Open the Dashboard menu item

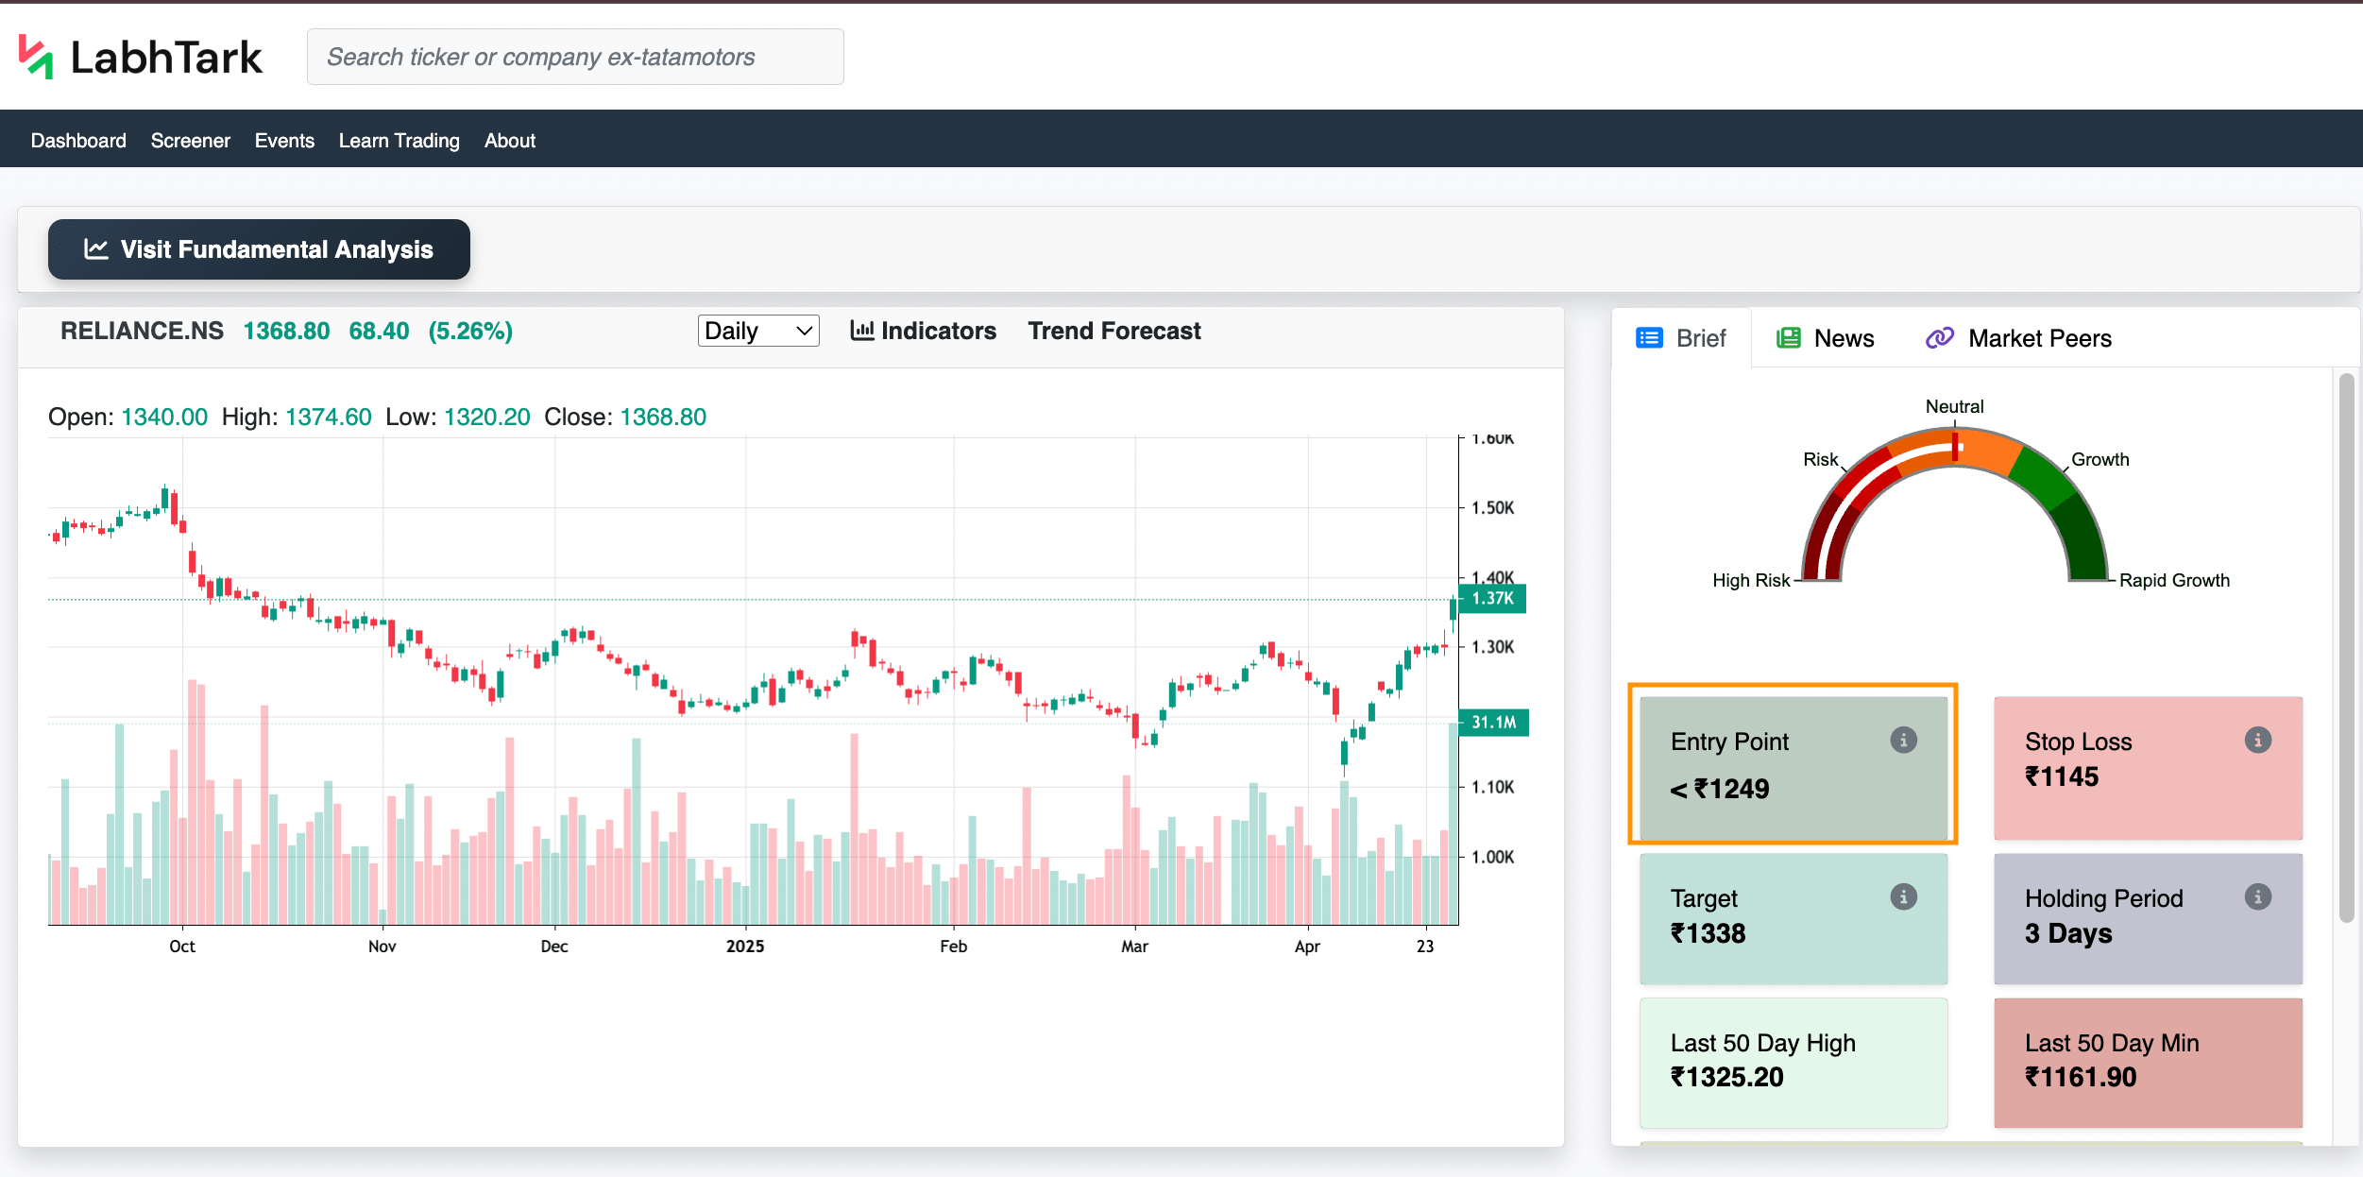78,140
